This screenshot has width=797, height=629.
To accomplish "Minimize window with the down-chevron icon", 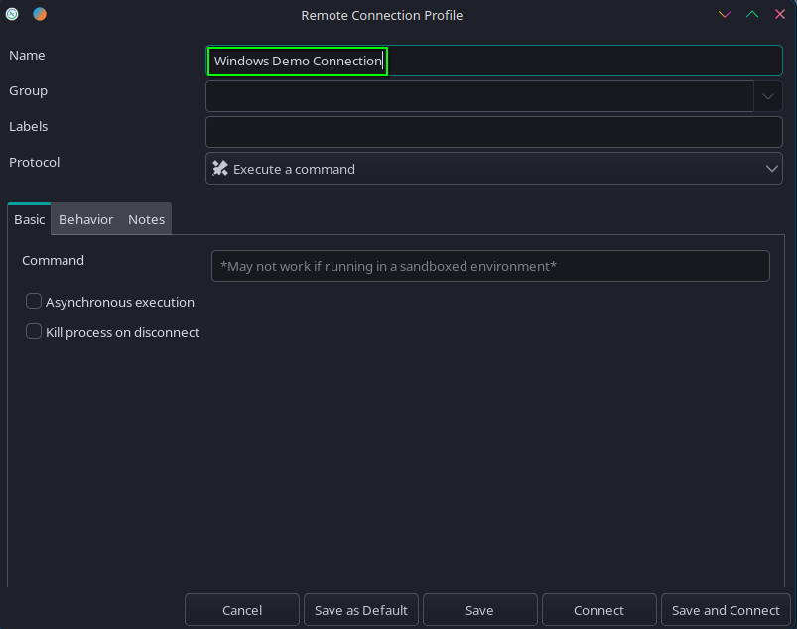I will point(725,15).
